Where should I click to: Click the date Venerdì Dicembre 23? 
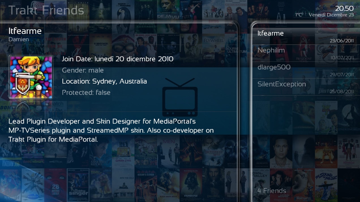pos(331,15)
